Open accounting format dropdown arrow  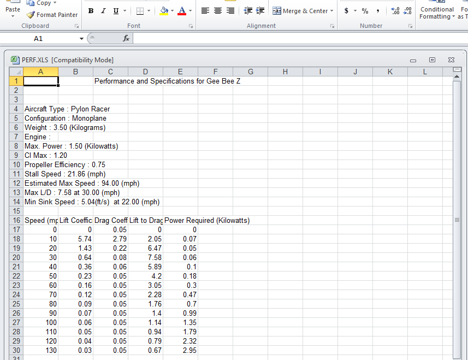pyautogui.click(x=355, y=11)
